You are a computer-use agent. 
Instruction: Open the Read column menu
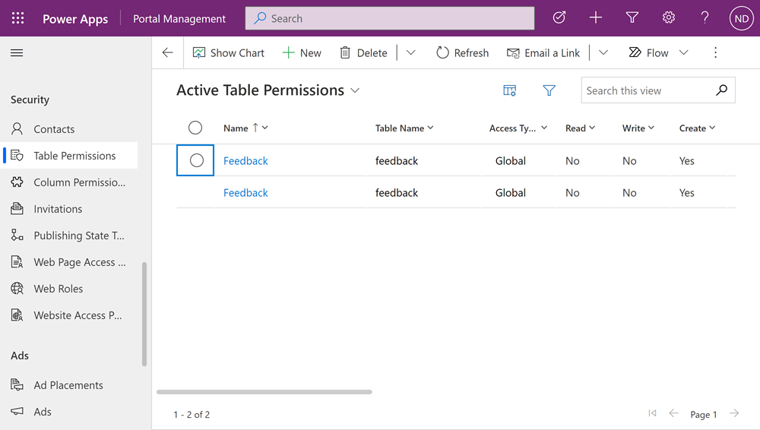(580, 128)
